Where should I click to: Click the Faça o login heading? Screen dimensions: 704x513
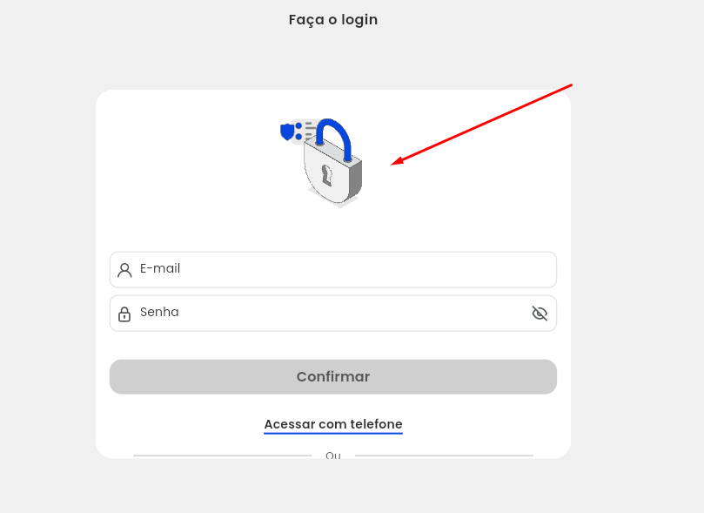tap(333, 19)
